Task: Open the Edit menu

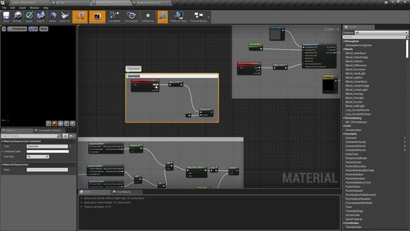Action: [13, 8]
